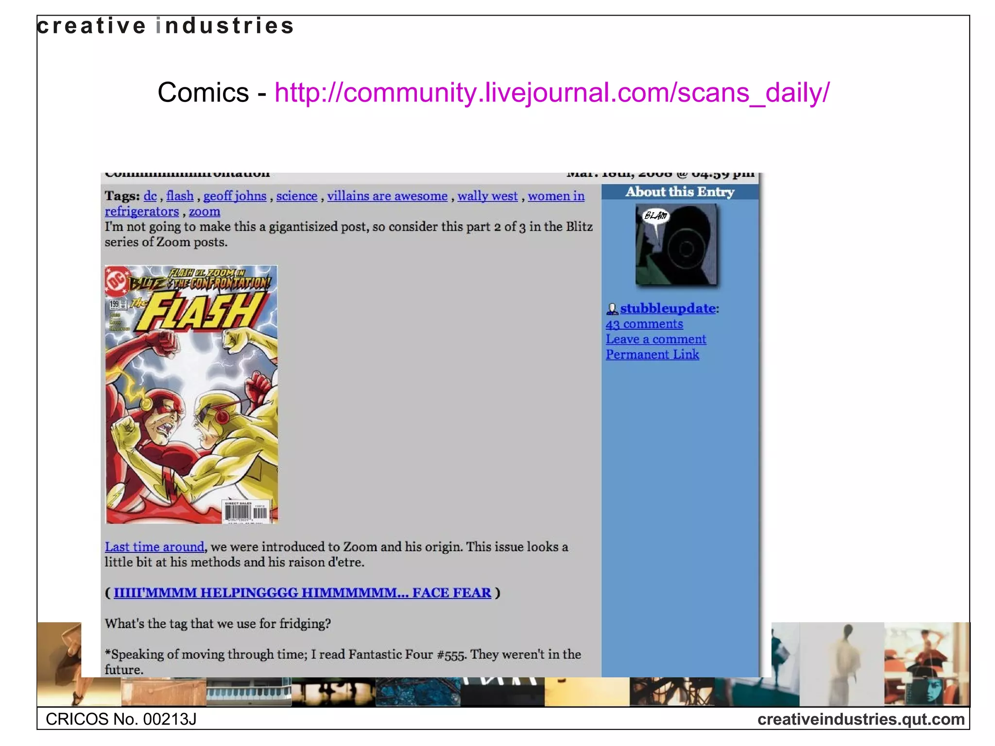
Task: Click the 'CRICOS No. 00213J' footer text
Action: pos(121,719)
